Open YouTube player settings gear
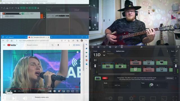The width and height of the screenshot is (180, 101). click(59, 91)
